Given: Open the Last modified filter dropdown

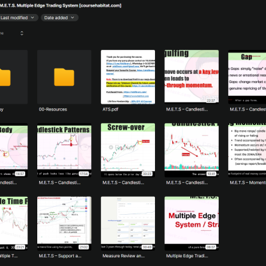Looking at the screenshot, I should 18,18.
